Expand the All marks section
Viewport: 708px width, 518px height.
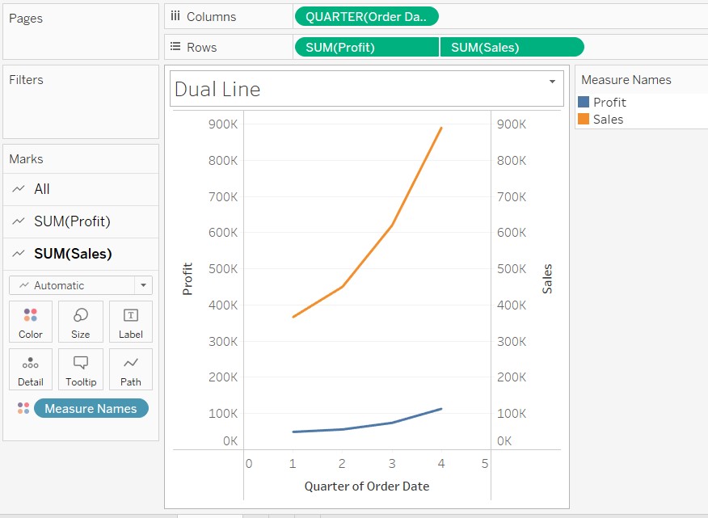[x=42, y=189]
